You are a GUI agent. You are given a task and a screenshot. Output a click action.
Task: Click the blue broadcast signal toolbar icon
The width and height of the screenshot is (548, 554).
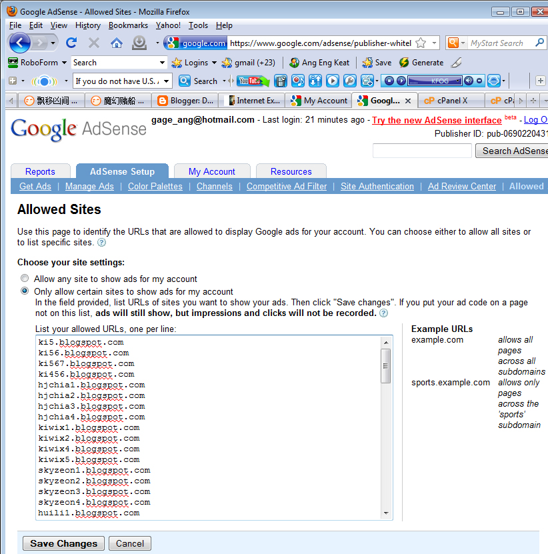point(44,81)
